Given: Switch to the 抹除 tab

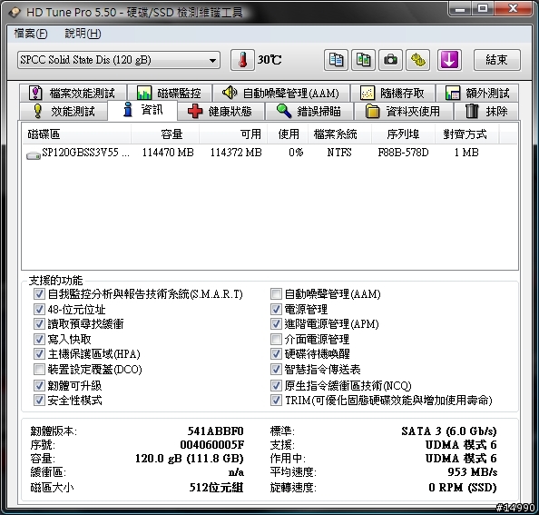Looking at the screenshot, I should pos(486,111).
